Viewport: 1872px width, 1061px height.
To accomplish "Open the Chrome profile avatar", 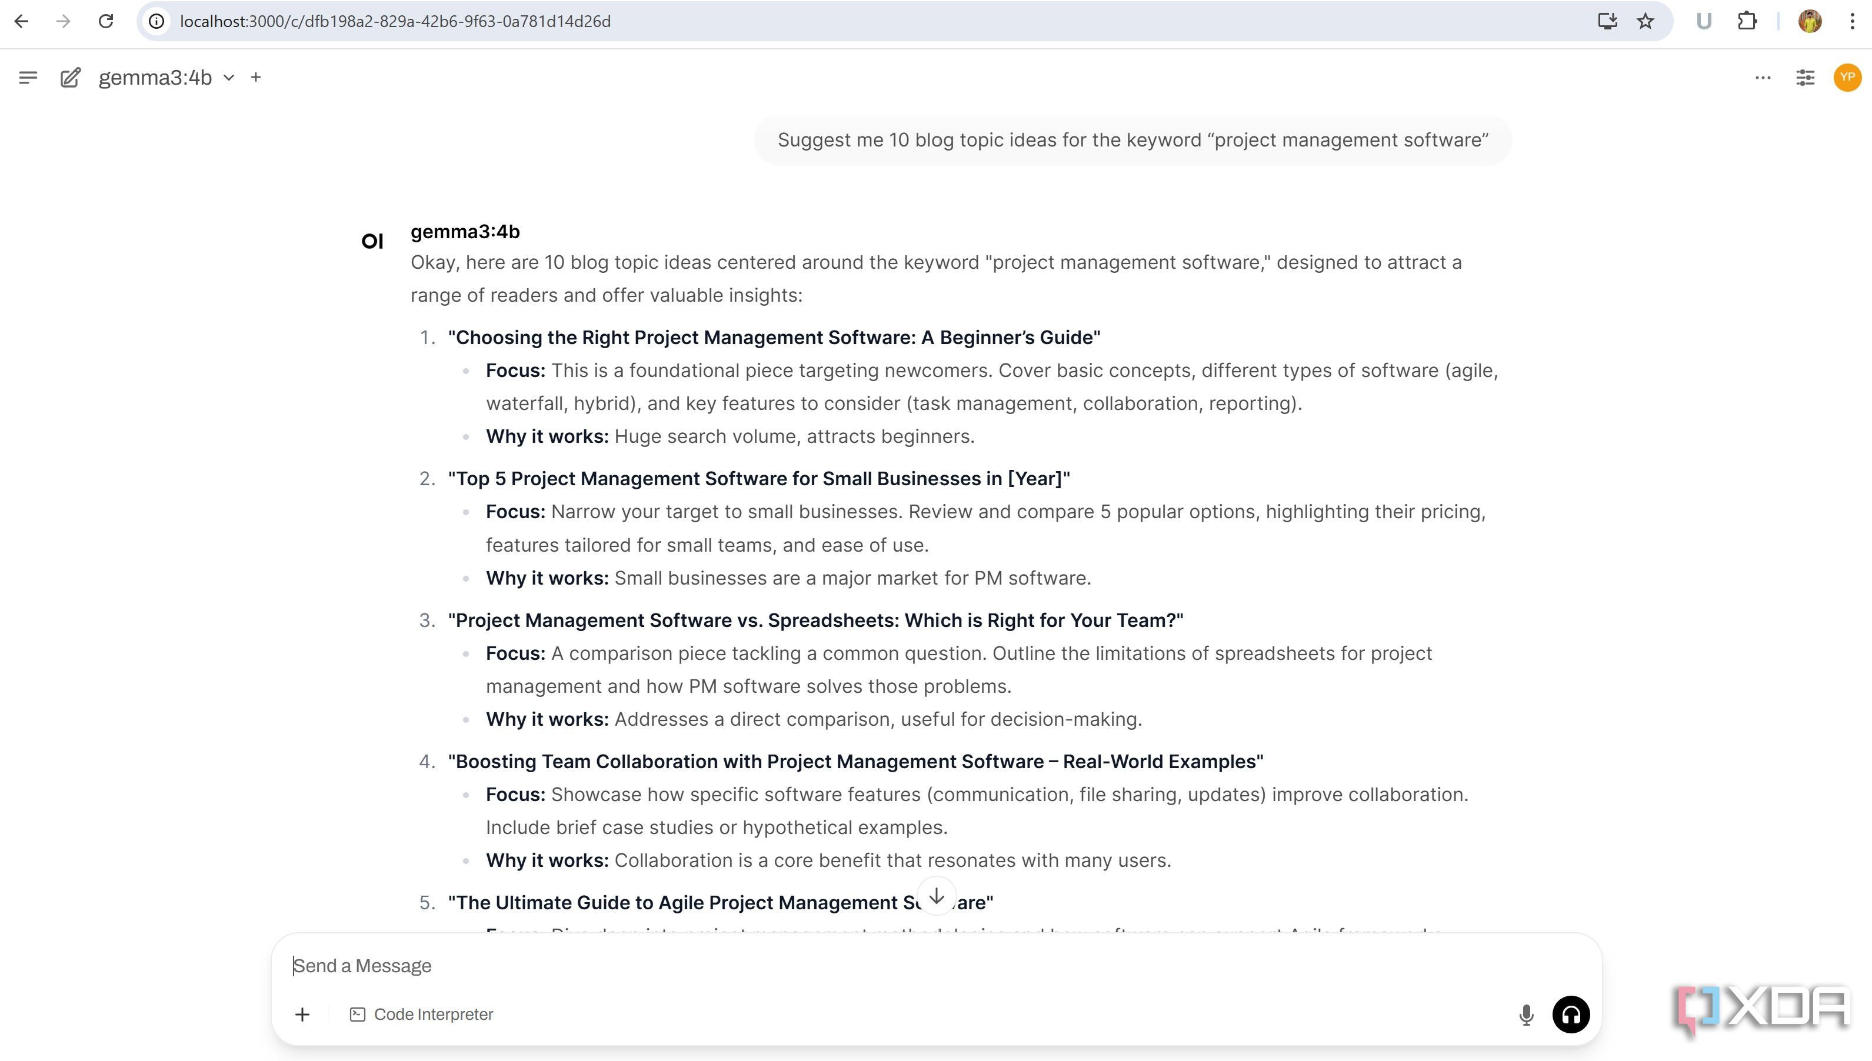I will coord(1810,21).
